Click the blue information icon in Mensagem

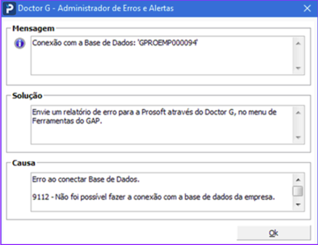click(x=20, y=43)
